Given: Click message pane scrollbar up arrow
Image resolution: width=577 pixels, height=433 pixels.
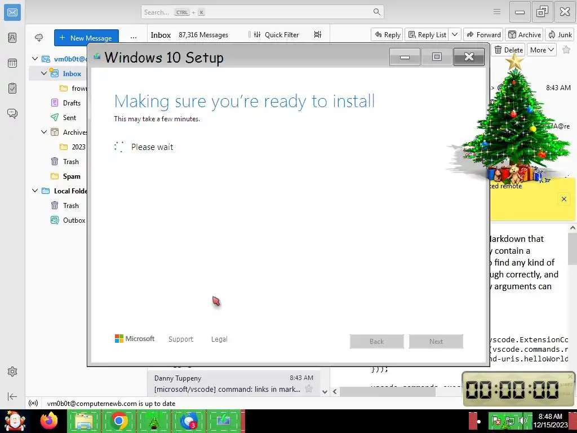Looking at the screenshot, I should click(572, 228).
